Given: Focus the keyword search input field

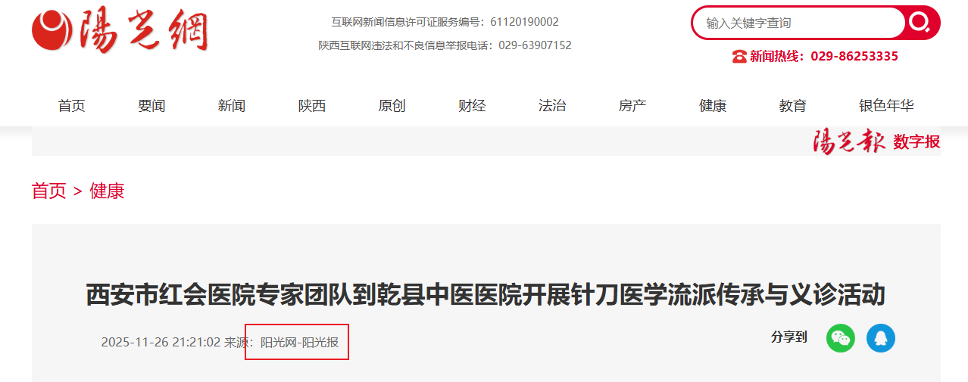Looking at the screenshot, I should [799, 23].
